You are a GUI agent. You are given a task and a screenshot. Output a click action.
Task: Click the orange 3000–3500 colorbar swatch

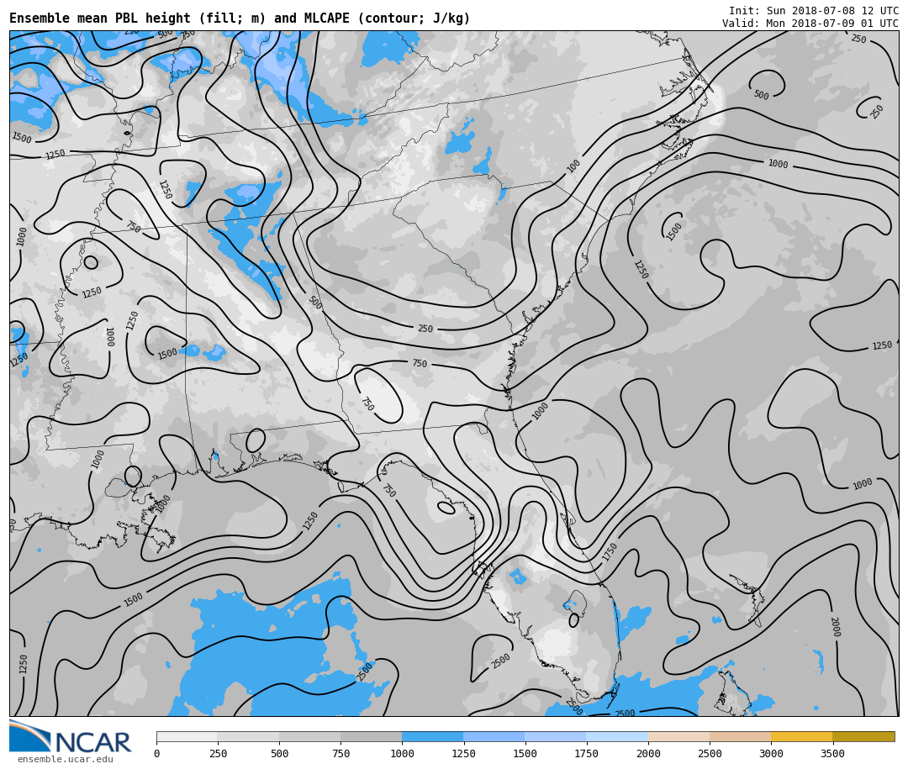[x=801, y=736]
